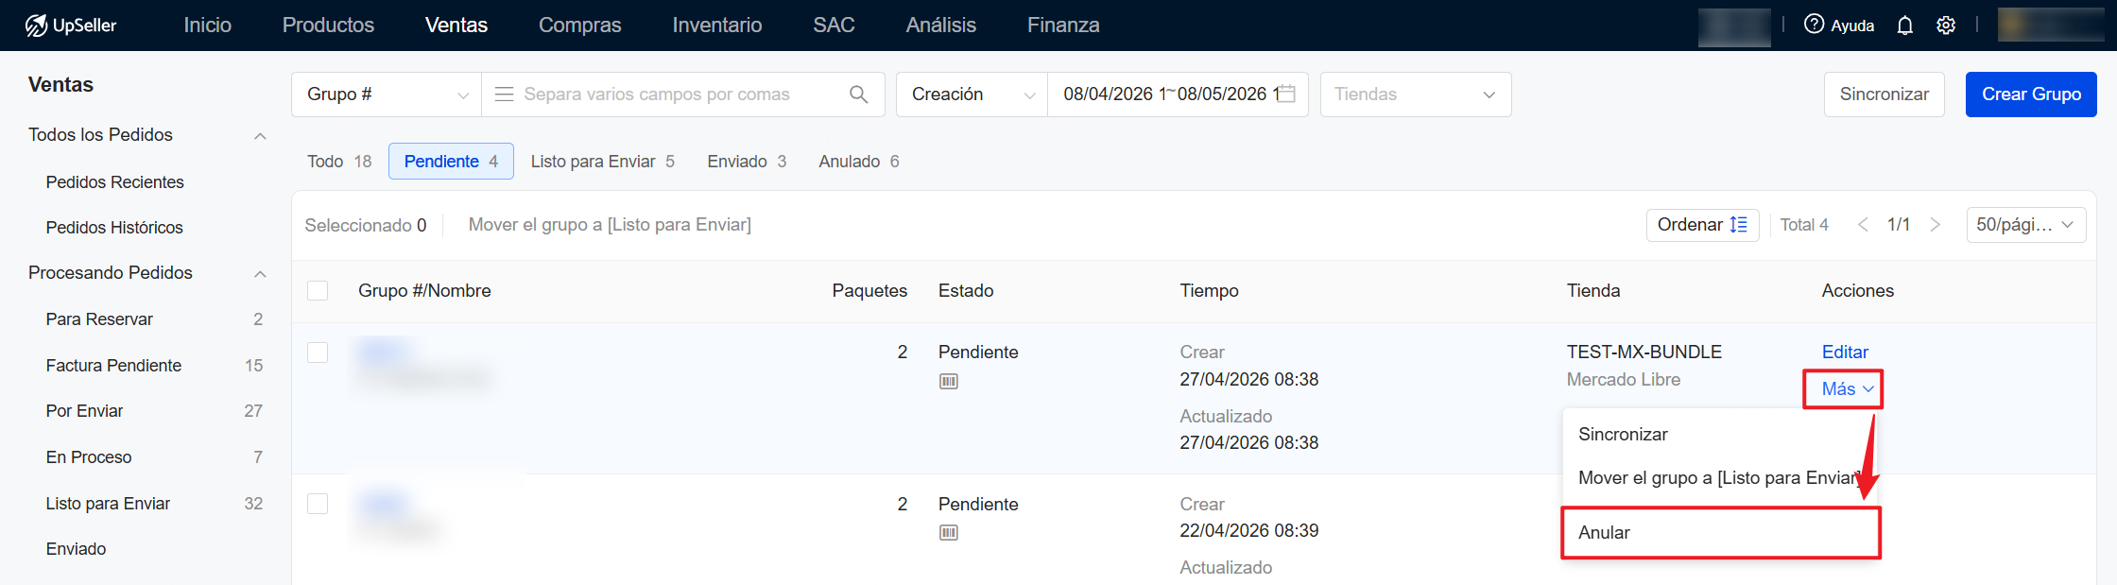Click the Ordenar sort button
The image size is (2117, 585).
[1702, 225]
